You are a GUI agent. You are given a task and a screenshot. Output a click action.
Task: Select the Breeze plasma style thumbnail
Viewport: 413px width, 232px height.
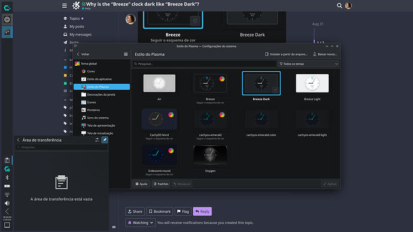(x=210, y=83)
